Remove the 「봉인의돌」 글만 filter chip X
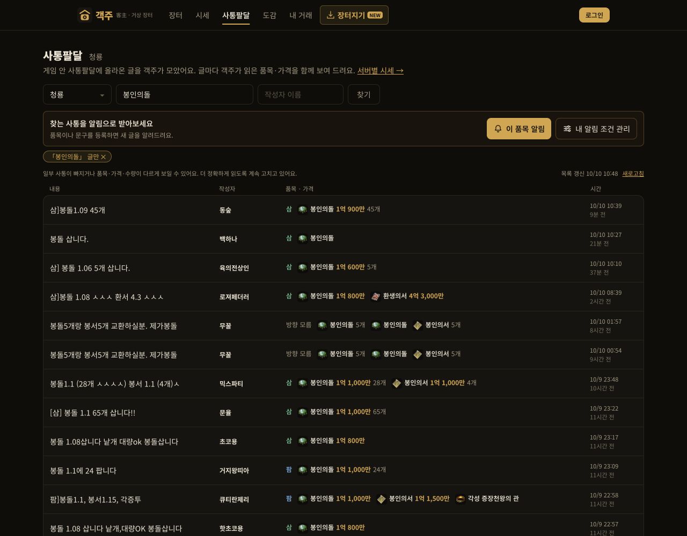The width and height of the screenshot is (687, 536). [104, 157]
